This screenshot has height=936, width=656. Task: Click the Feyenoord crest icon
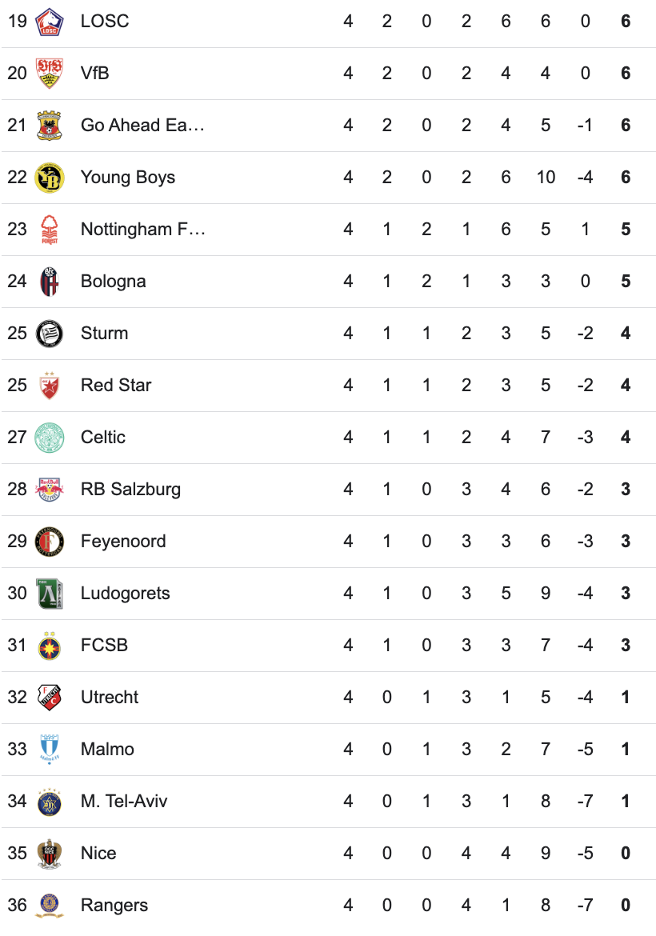(50, 542)
